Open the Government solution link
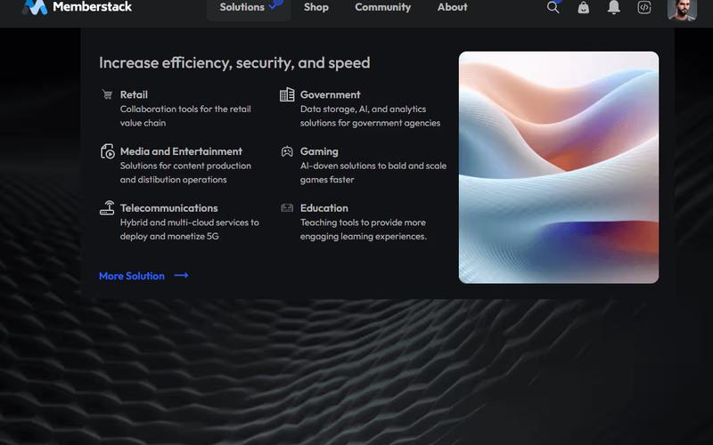The width and height of the screenshot is (713, 445). 330,94
